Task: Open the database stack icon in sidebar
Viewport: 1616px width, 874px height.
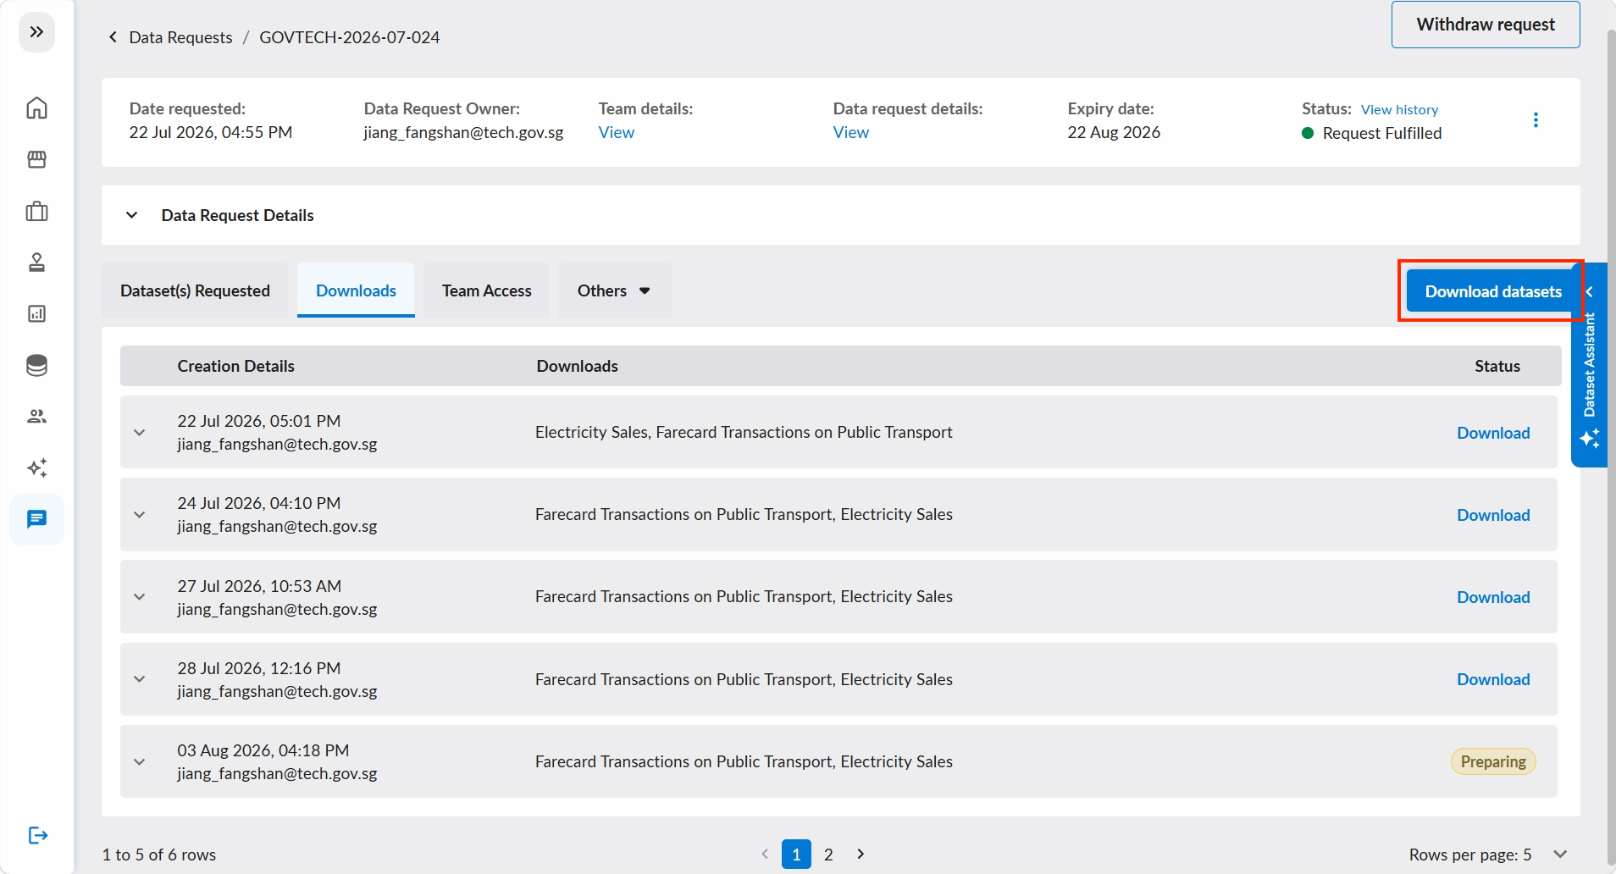Action: [36, 365]
